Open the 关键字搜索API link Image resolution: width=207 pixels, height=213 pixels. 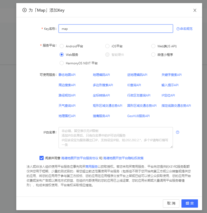coord(171,75)
